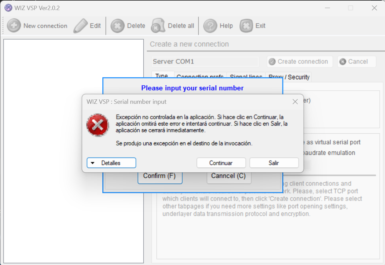This screenshot has height=265, width=385.
Task: Click the New connection plus icon
Action: (14, 26)
